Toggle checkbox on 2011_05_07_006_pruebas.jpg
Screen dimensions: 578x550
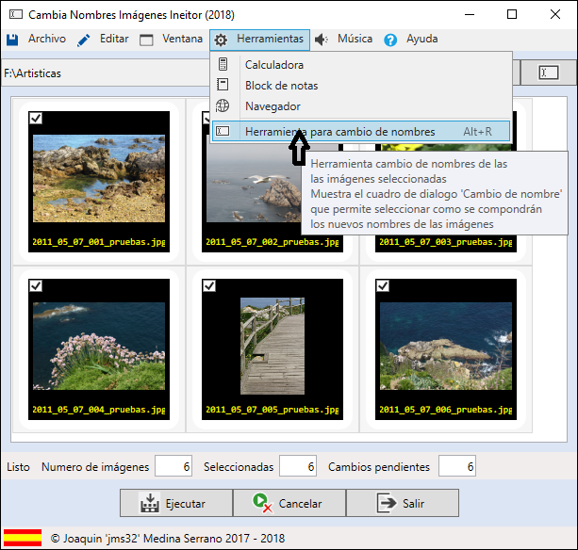(383, 285)
